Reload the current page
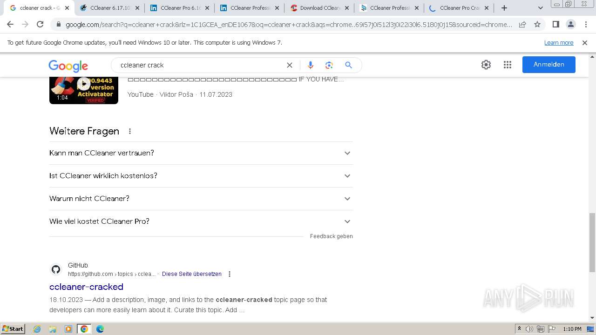 pos(40,25)
